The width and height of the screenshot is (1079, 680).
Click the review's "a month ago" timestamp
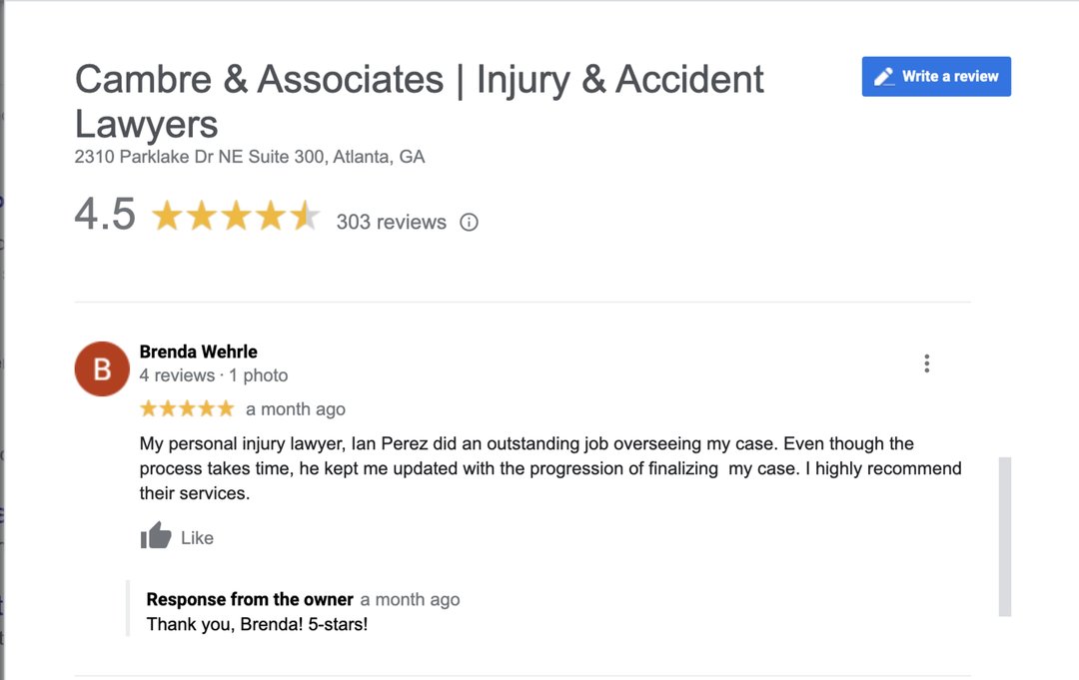point(296,409)
